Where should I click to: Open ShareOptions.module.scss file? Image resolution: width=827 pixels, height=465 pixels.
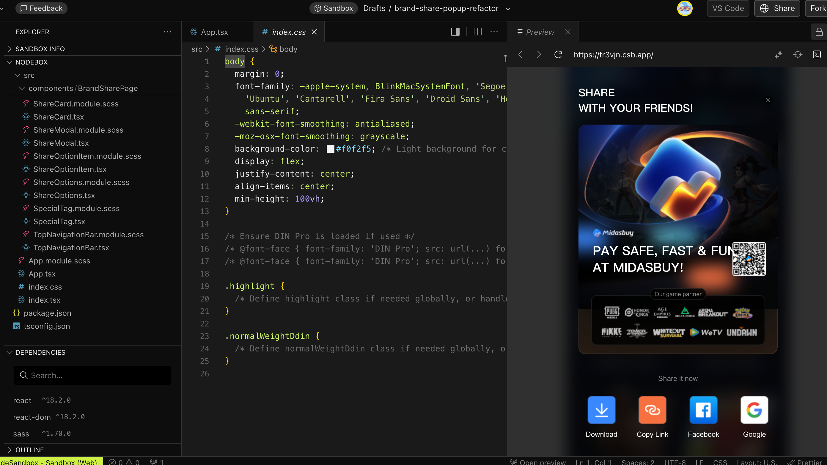point(81,183)
